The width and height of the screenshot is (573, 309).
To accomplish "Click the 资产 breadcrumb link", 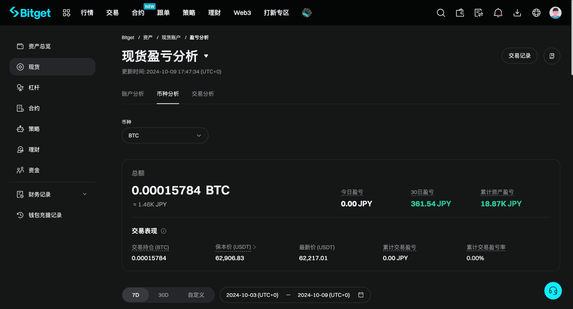I will (x=148, y=38).
